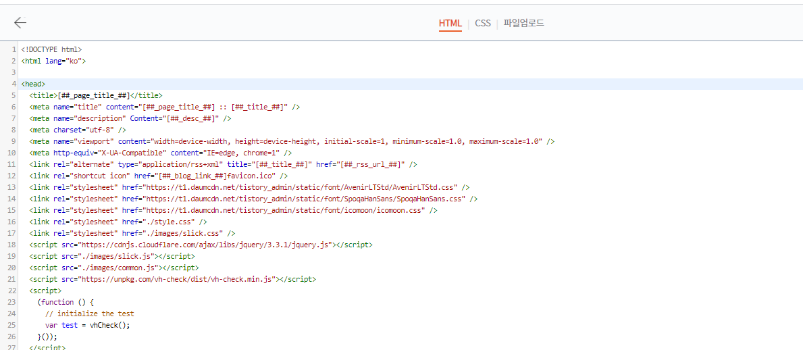Click the (function () { line
The width and height of the screenshot is (803, 350).
(66, 302)
